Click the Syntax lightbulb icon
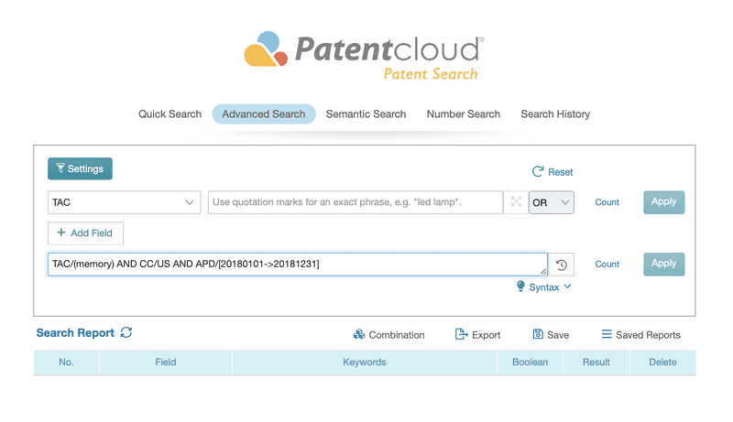The width and height of the screenshot is (733, 422). point(520,287)
